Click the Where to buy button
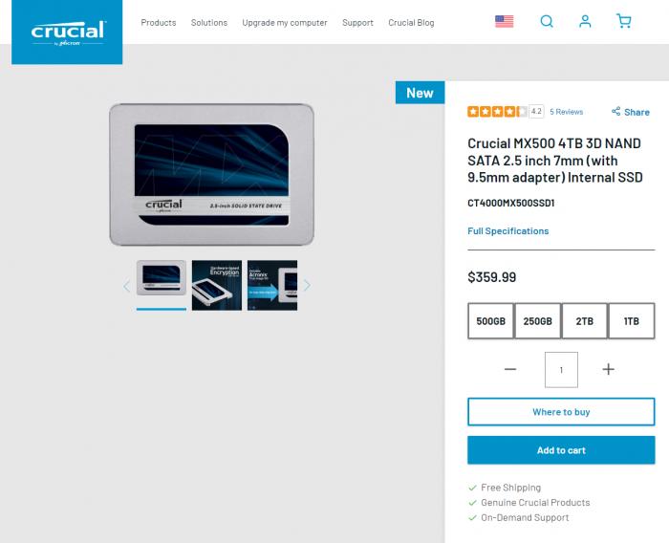Image resolution: width=669 pixels, height=543 pixels. (x=561, y=412)
